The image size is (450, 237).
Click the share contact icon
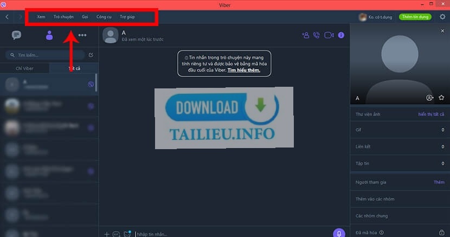click(429, 98)
